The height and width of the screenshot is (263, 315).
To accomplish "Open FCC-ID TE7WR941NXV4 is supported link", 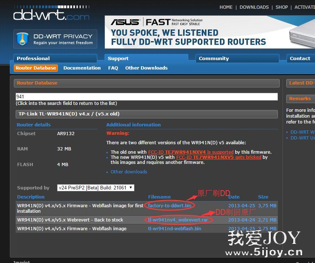I will (x=191, y=152).
